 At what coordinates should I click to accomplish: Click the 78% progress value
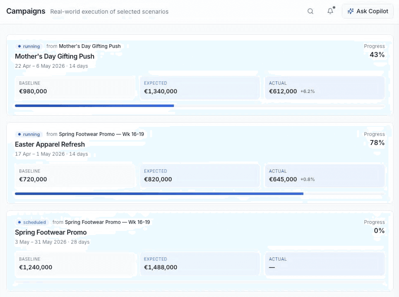[377, 143]
